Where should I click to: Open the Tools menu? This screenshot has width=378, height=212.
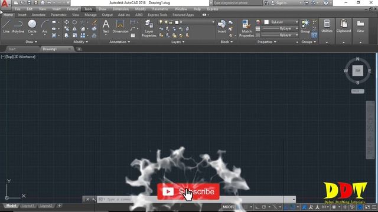pyautogui.click(x=88, y=9)
